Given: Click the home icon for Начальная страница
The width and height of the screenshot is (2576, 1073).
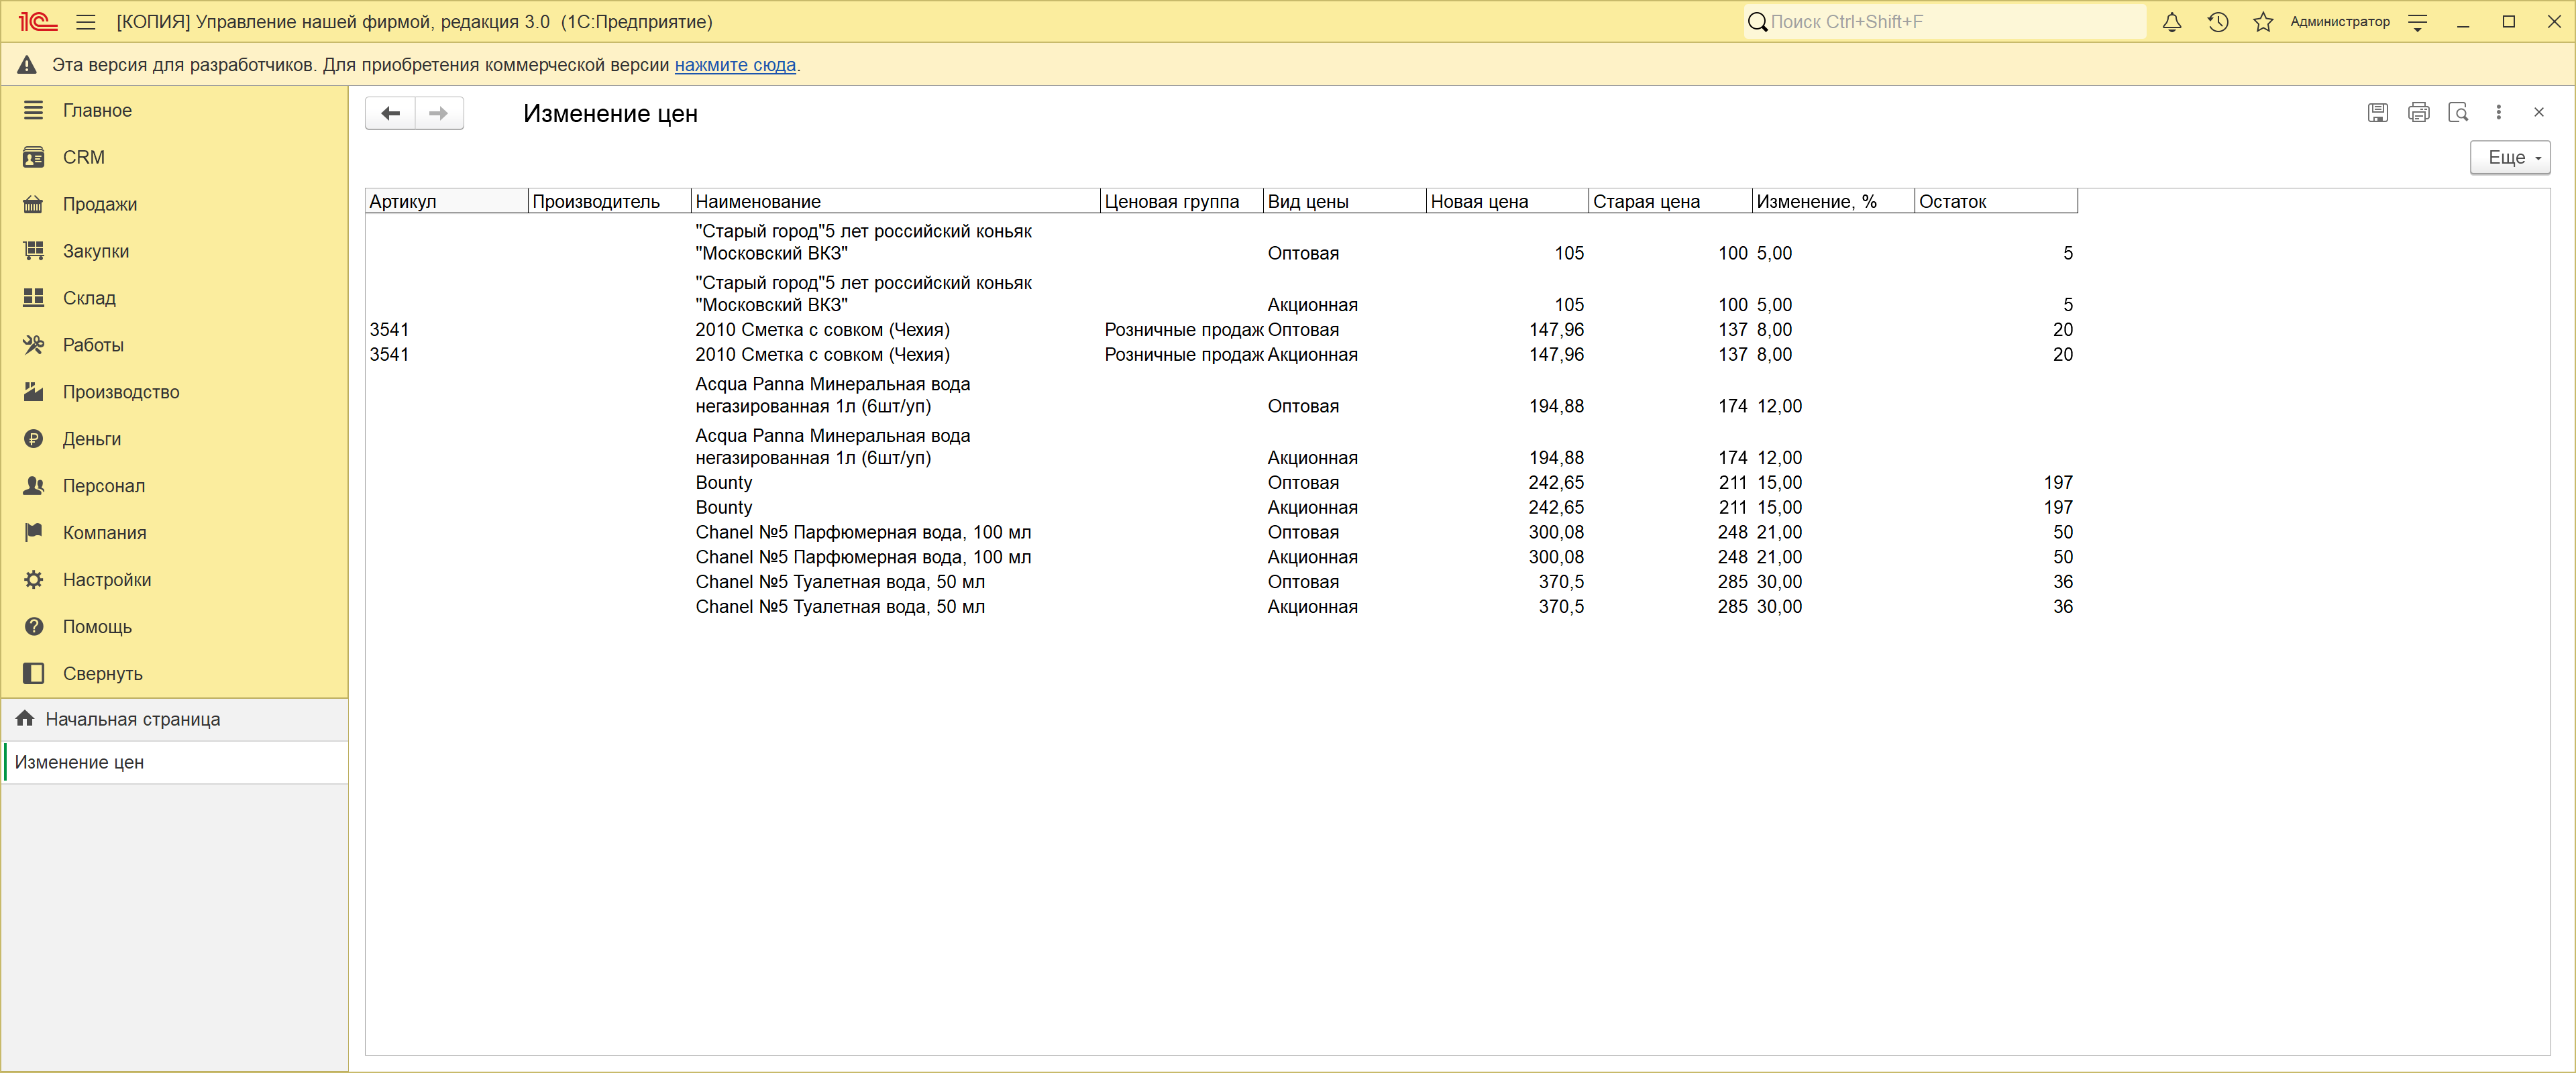Looking at the screenshot, I should click(x=25, y=719).
